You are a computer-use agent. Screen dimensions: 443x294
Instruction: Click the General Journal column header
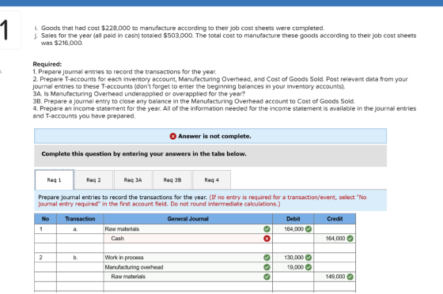pos(188,219)
